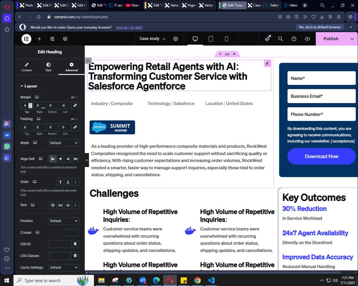Switch to tablet responsive view
This screenshot has width=358, height=286.
211,39
